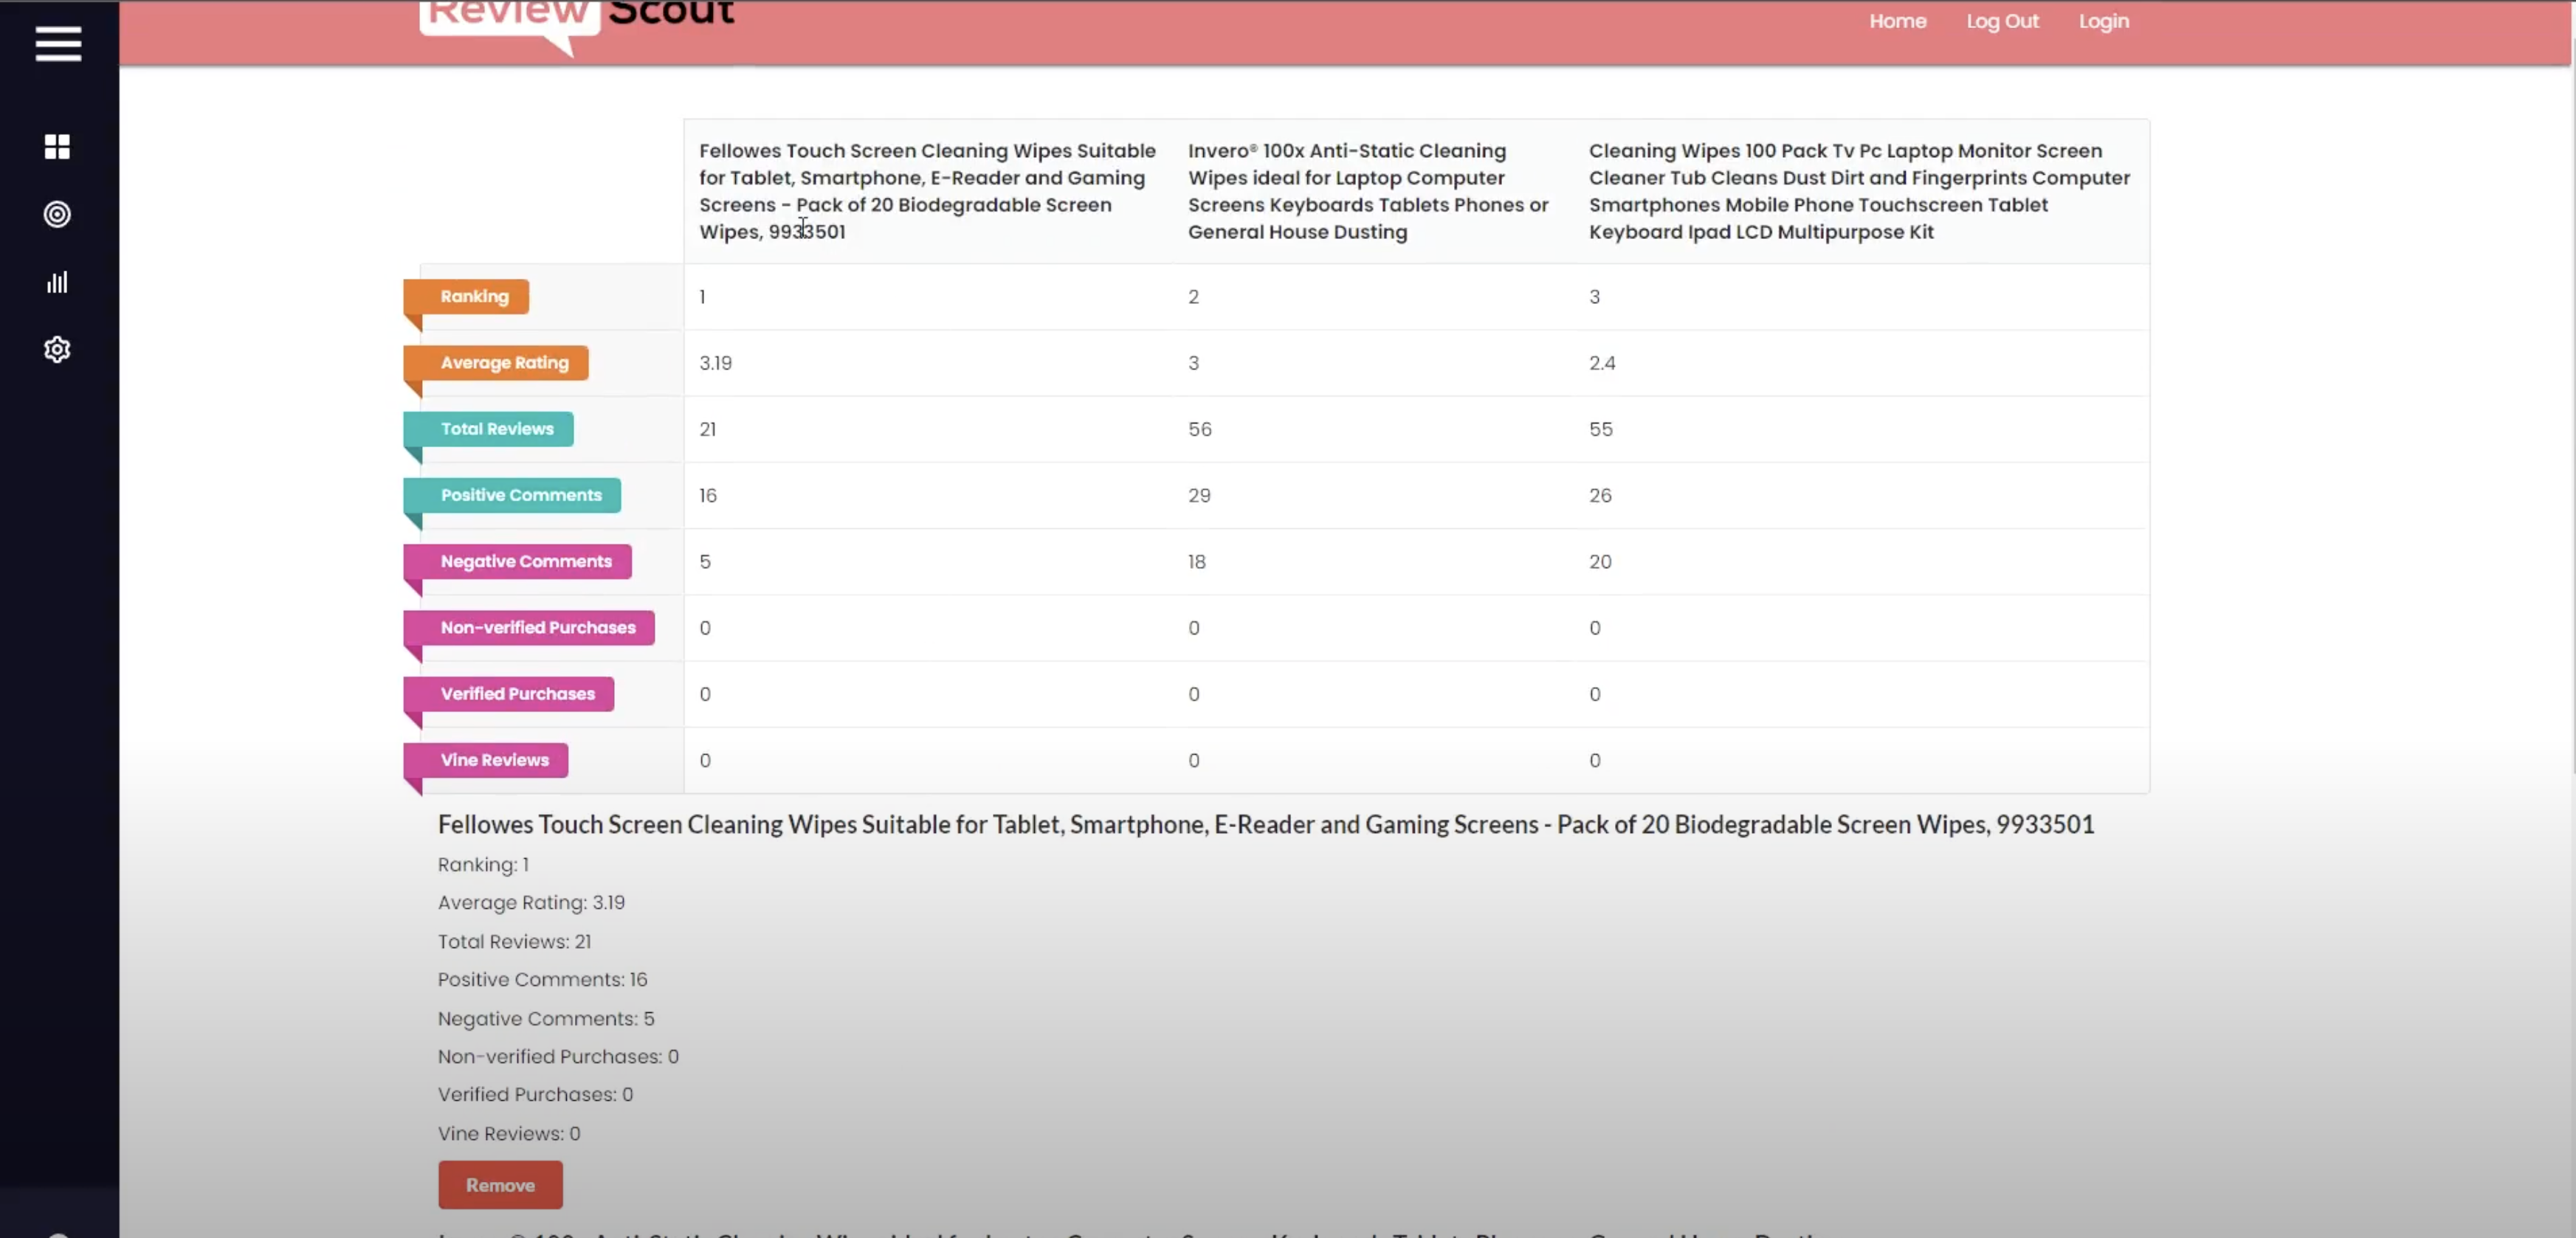Click the Ranking row label

point(466,297)
